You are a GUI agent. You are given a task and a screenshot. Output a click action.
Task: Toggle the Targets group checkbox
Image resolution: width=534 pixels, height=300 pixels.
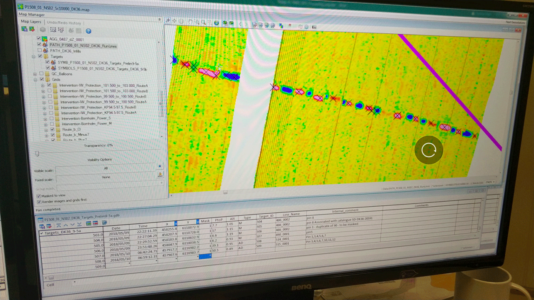click(40, 56)
